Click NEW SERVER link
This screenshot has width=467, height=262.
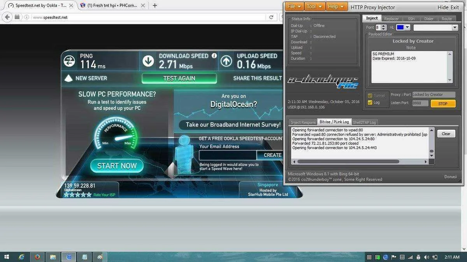click(x=91, y=78)
